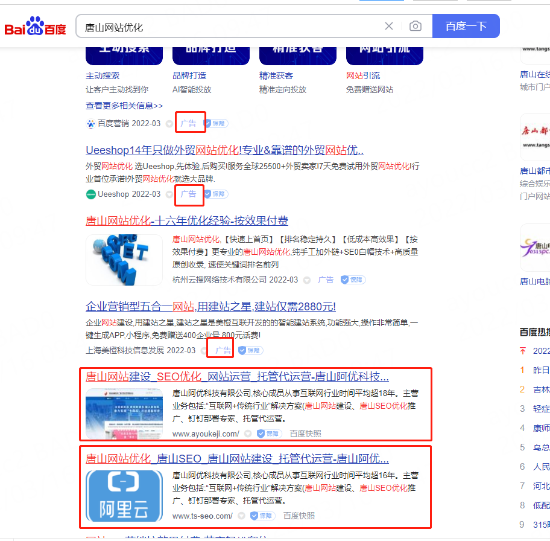Open hot search item ranked 1
Viewport: 550px width, 541px height.
(x=541, y=370)
